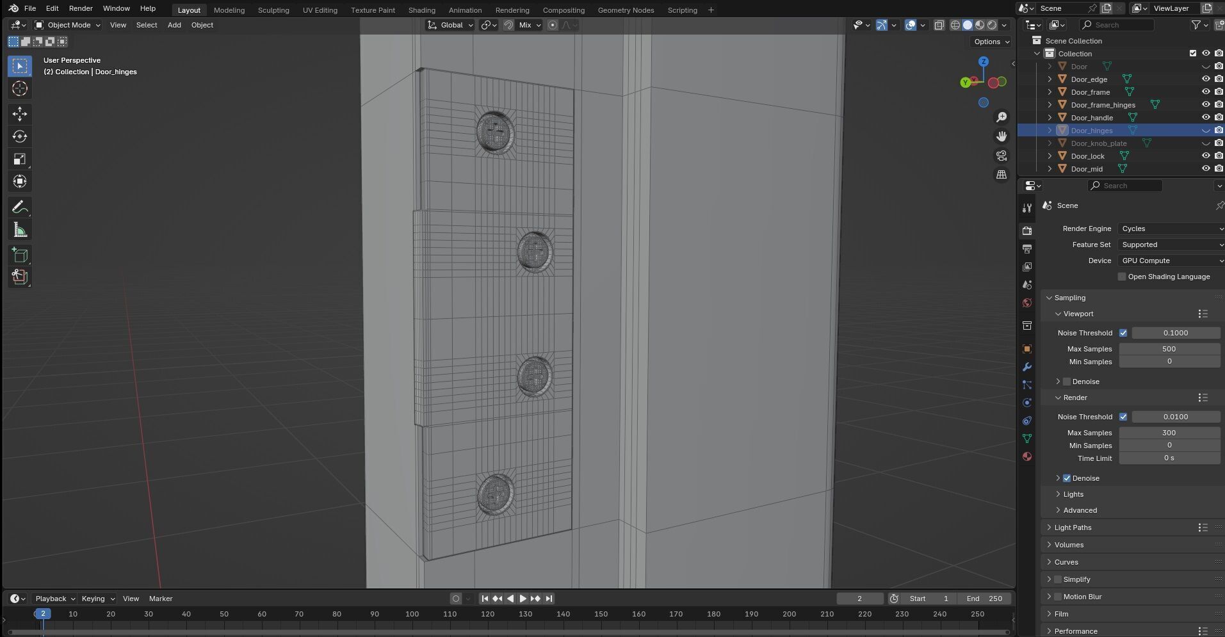Select the Cursor tool in the toolbar
Screen dimensions: 1225x637
pos(20,88)
